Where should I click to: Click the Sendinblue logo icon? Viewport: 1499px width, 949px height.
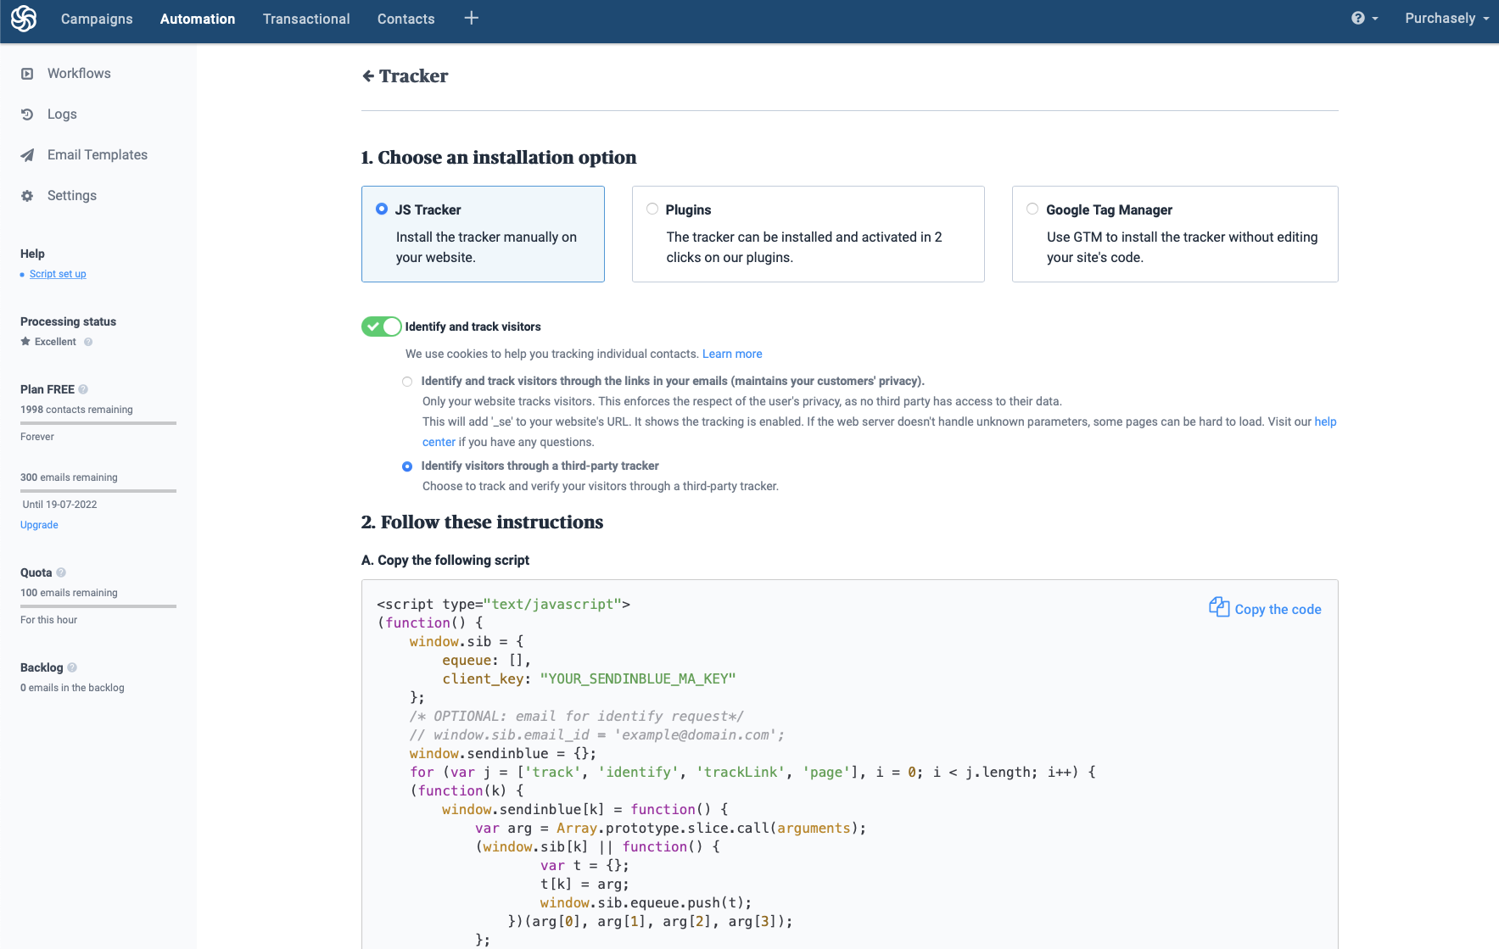[24, 19]
